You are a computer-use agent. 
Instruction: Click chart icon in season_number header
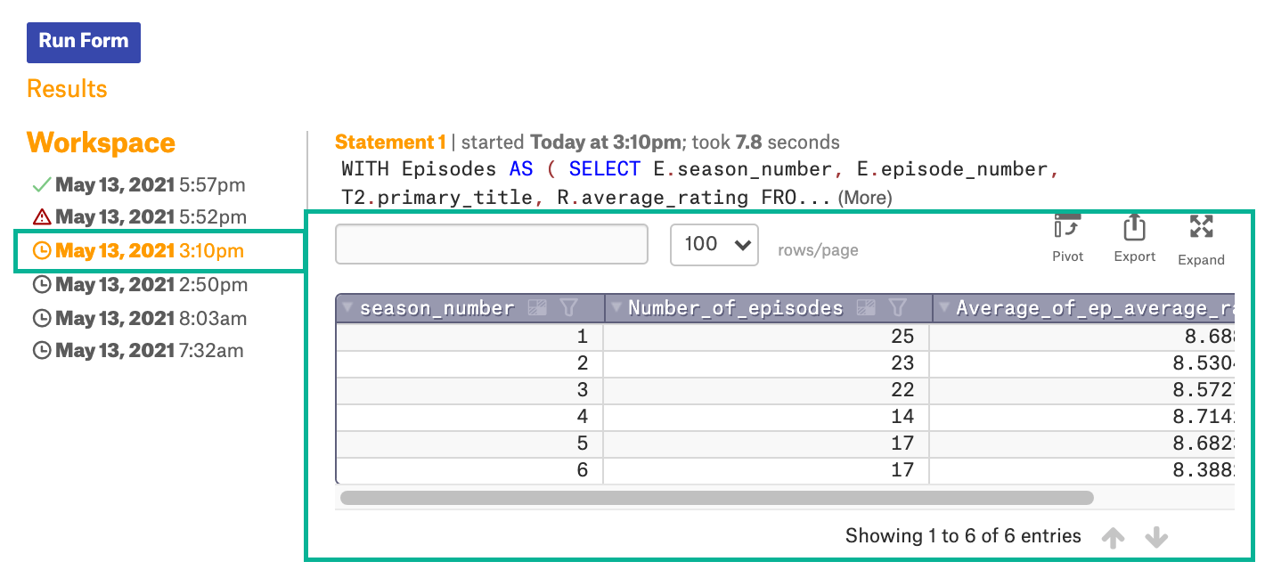click(x=537, y=308)
